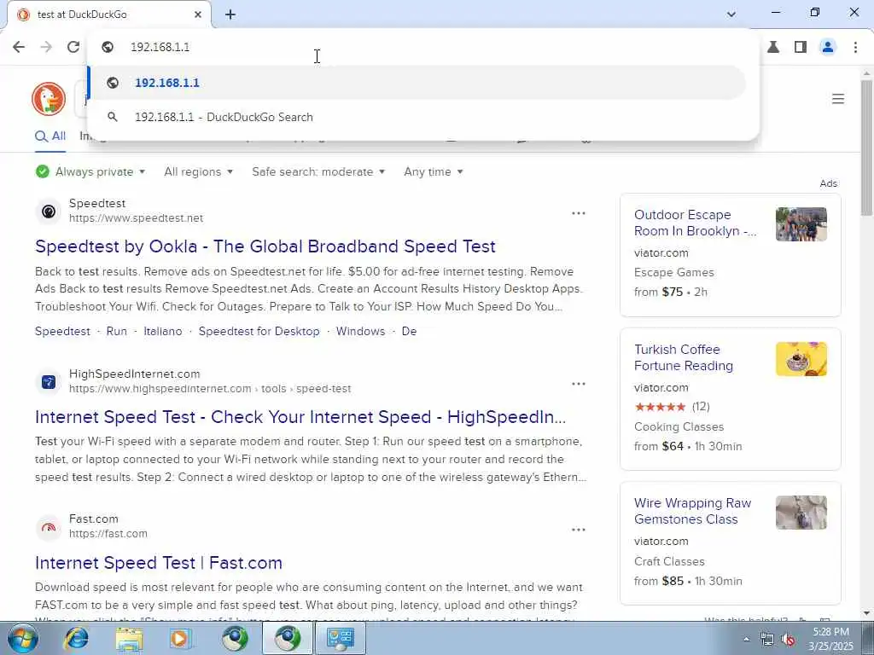Click the muted volume tray icon
This screenshot has width=874, height=655.
(x=788, y=639)
